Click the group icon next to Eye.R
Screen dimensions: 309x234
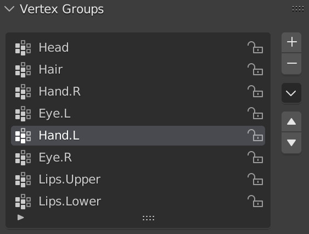23,158
